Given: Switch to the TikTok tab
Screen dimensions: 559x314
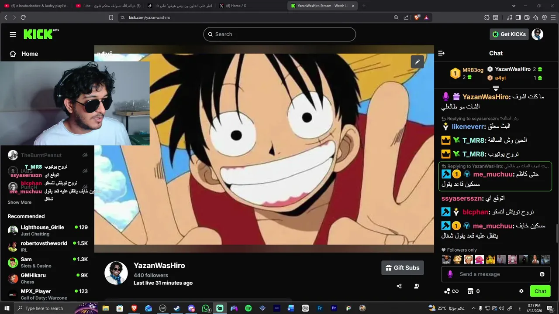Looking at the screenshot, I should [179, 6].
